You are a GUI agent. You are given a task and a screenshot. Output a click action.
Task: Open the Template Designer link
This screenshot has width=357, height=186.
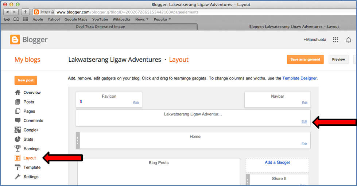(299, 78)
